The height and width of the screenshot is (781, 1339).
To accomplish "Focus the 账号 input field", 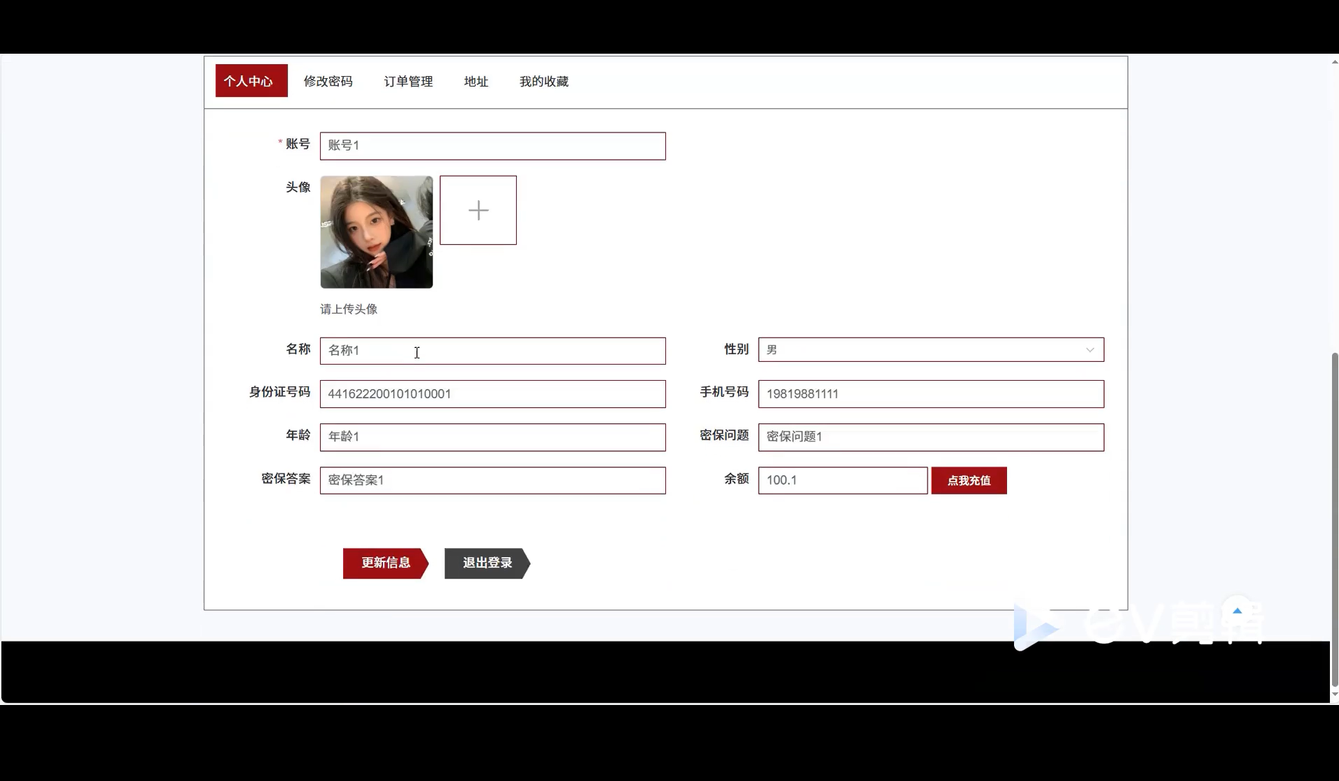I will pyautogui.click(x=492, y=146).
